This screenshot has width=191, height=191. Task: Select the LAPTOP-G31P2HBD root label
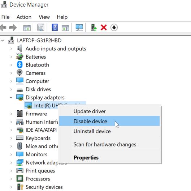[x=39, y=41]
